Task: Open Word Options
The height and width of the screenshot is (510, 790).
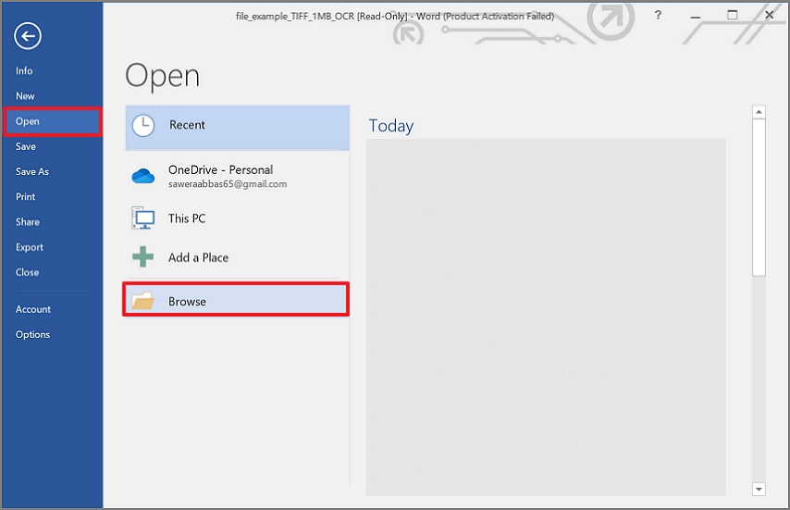Action: click(32, 335)
